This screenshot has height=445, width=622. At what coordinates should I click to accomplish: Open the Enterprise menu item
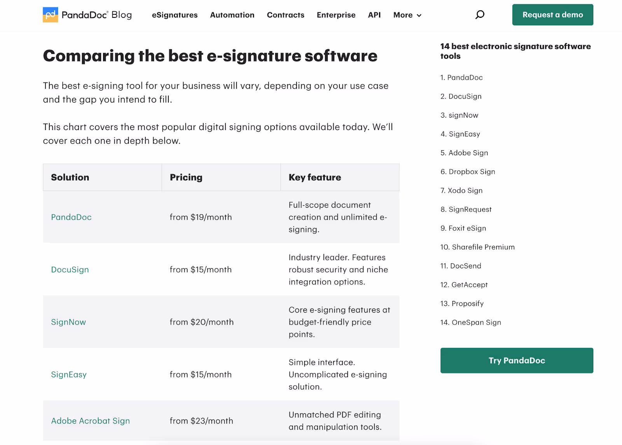(x=336, y=15)
